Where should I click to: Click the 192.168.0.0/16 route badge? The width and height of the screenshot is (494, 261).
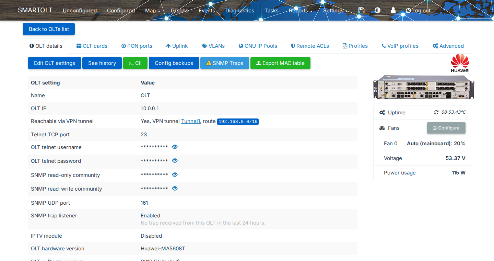[238, 122]
